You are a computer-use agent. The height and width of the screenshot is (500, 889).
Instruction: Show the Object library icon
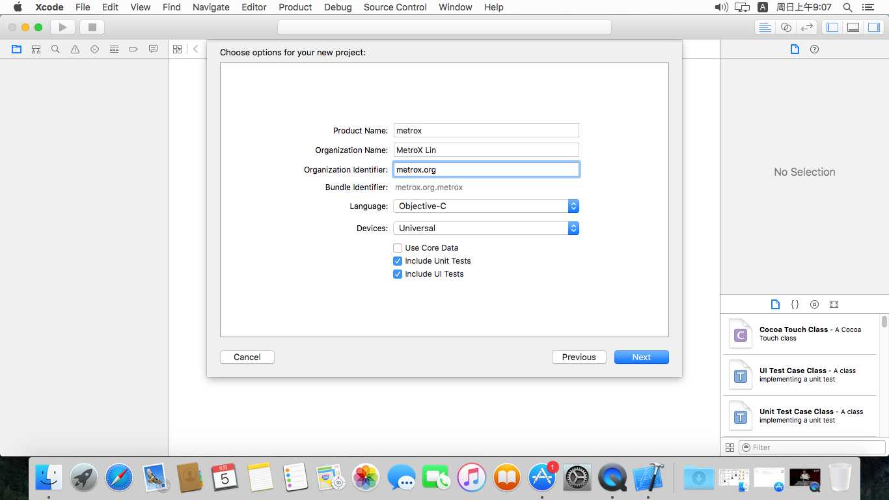[x=814, y=304]
